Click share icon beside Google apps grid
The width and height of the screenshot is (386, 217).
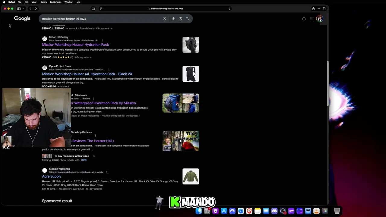point(304,19)
